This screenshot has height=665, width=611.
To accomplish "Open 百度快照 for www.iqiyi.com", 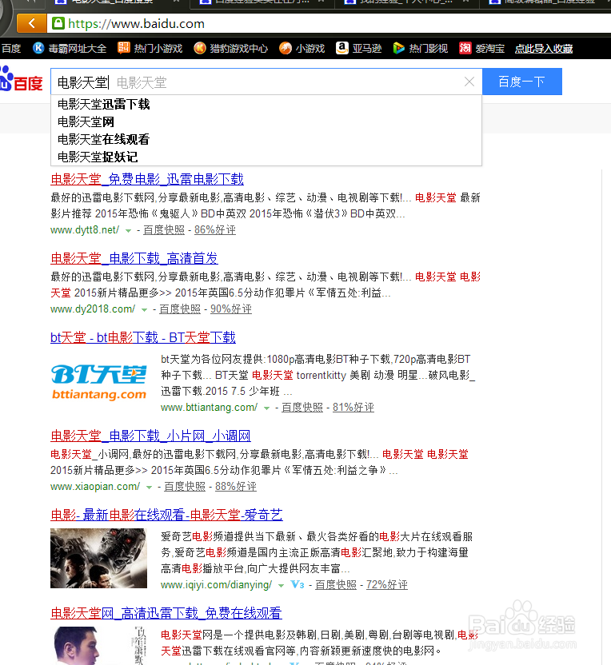I will click(336, 585).
